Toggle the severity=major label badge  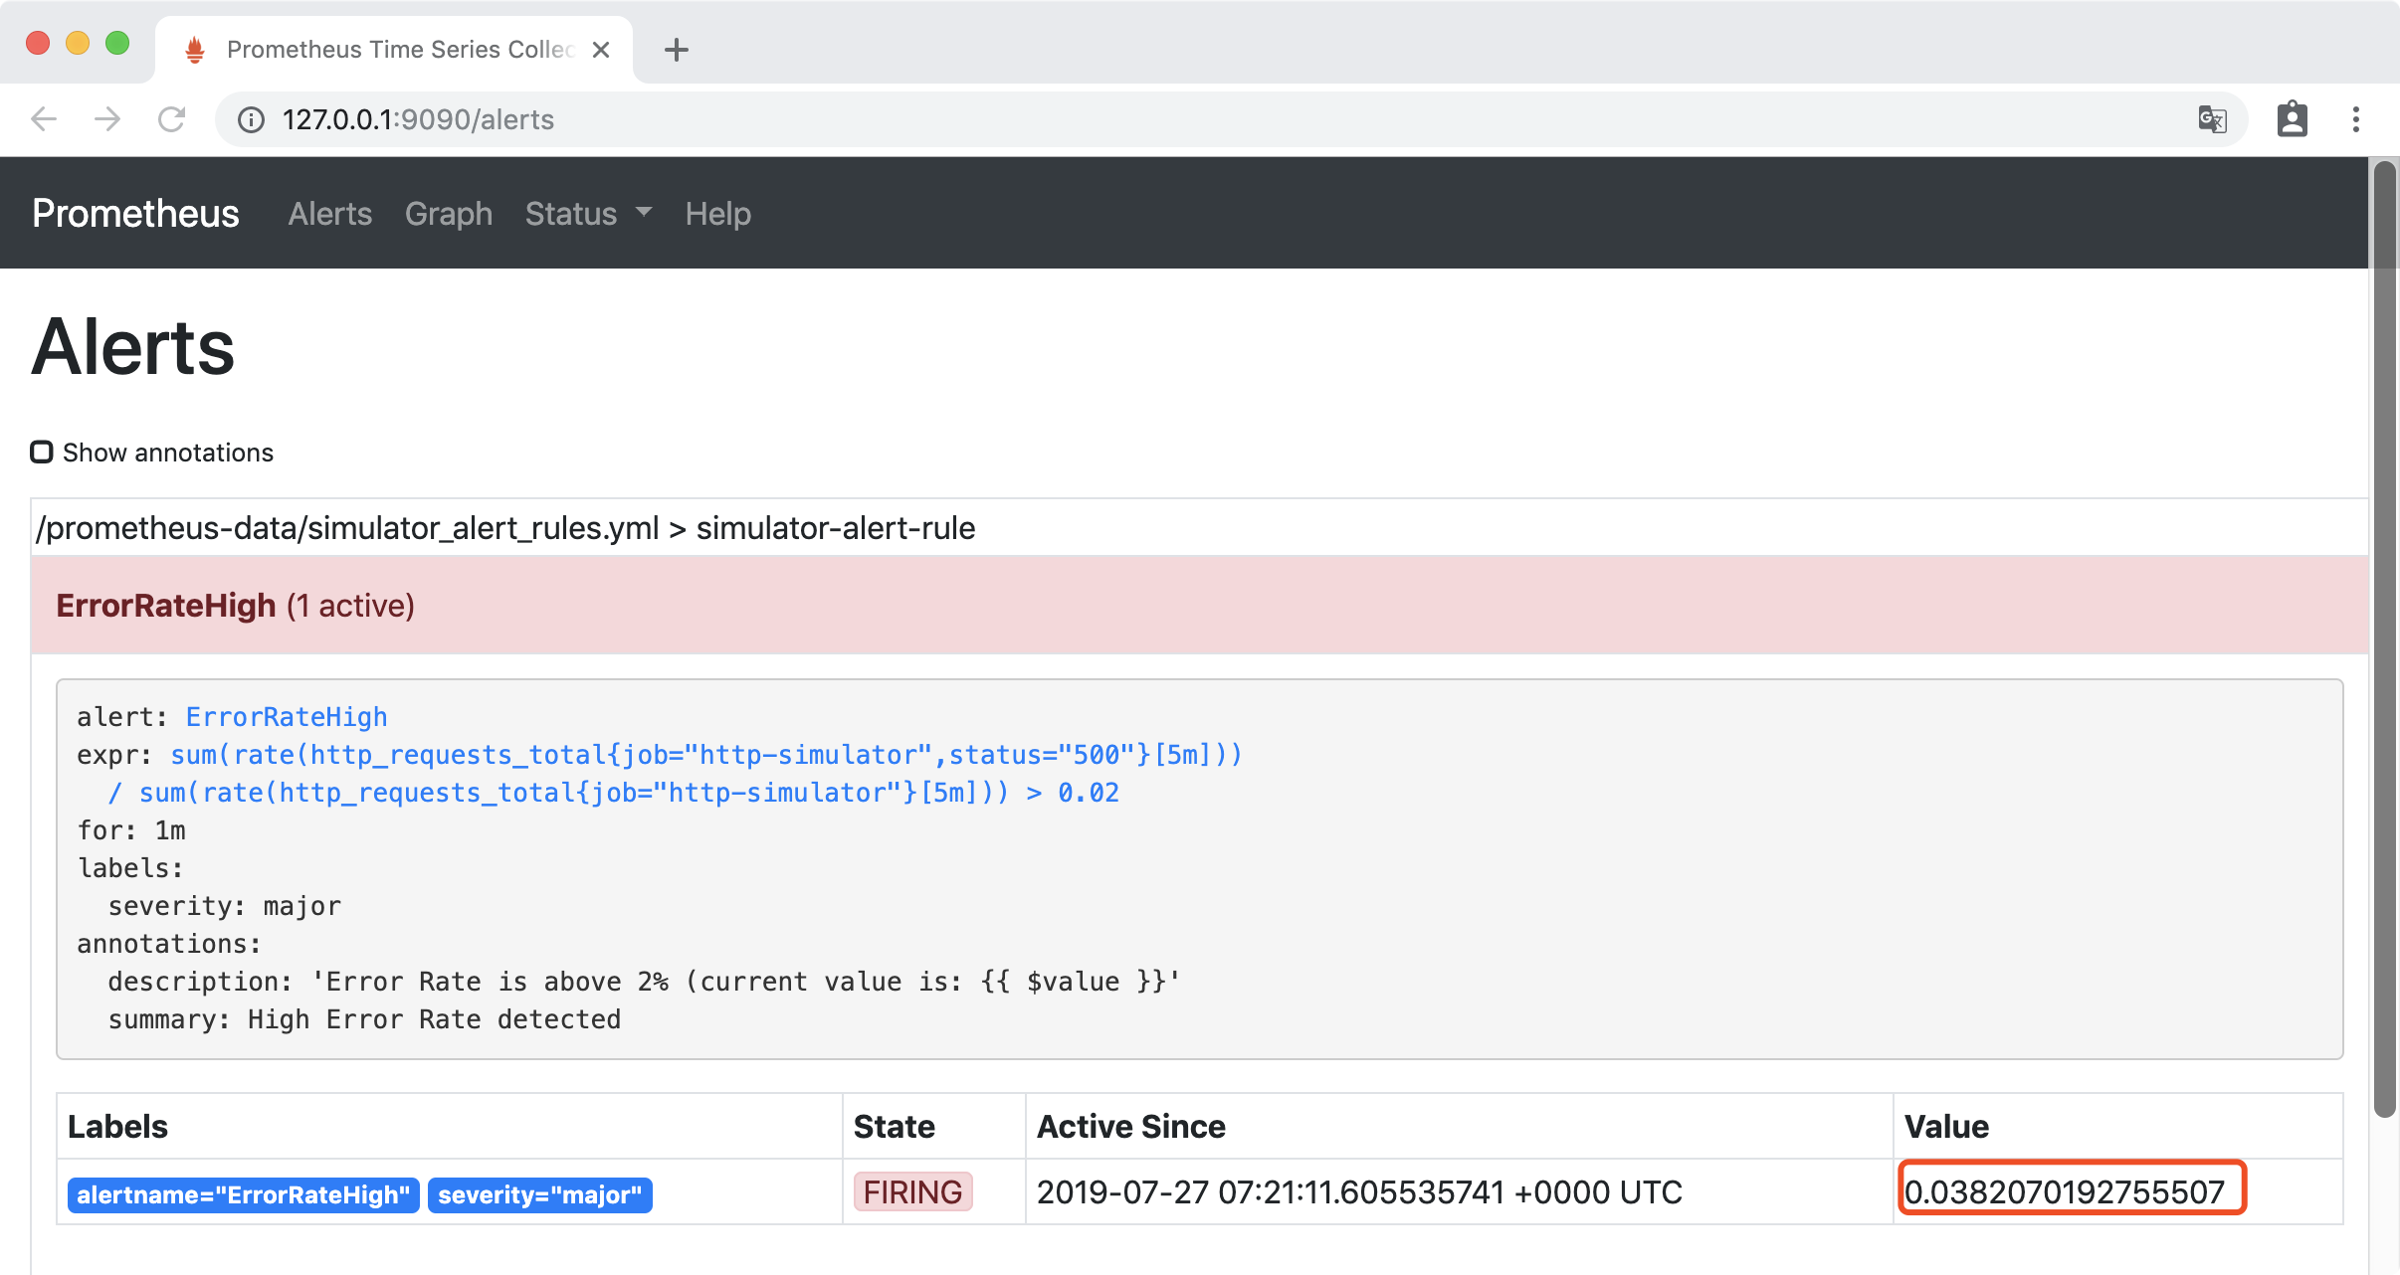pos(539,1194)
